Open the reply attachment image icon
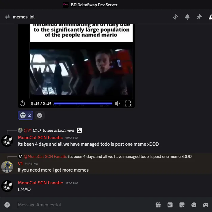The width and height of the screenshot is (212, 212). tap(79, 130)
